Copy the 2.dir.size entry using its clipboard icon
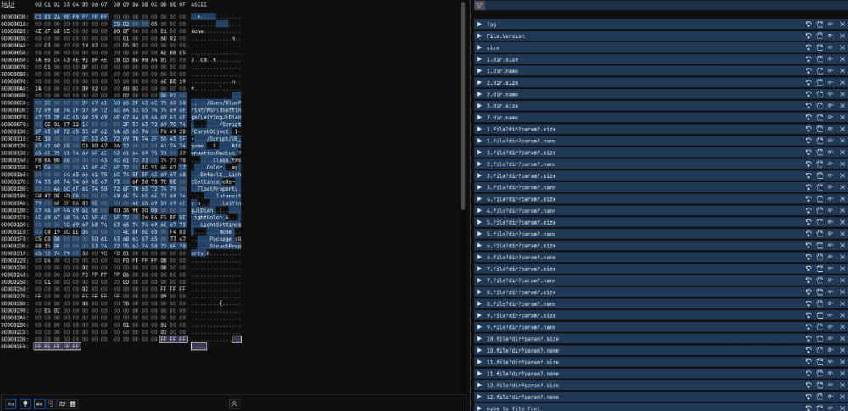 (x=820, y=83)
